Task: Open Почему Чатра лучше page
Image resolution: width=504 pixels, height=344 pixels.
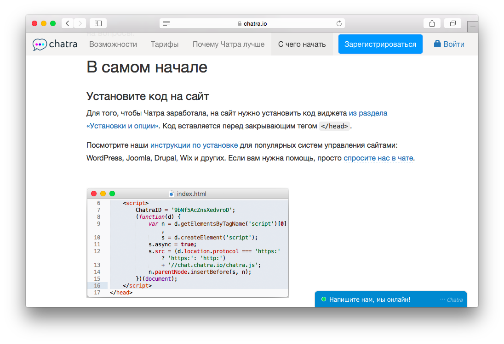Action: [229, 44]
